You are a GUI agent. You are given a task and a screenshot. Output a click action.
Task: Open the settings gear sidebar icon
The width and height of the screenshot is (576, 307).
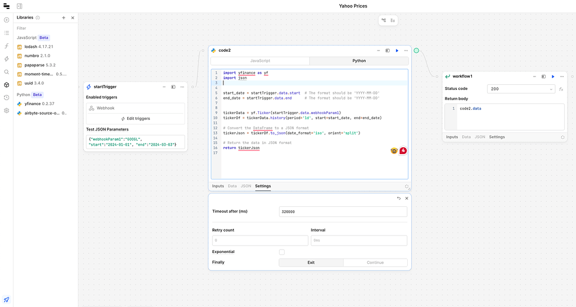[x=7, y=111]
